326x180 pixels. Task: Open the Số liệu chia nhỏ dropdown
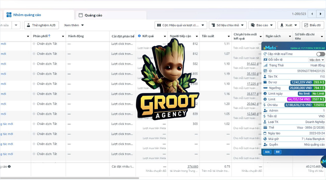(228, 25)
